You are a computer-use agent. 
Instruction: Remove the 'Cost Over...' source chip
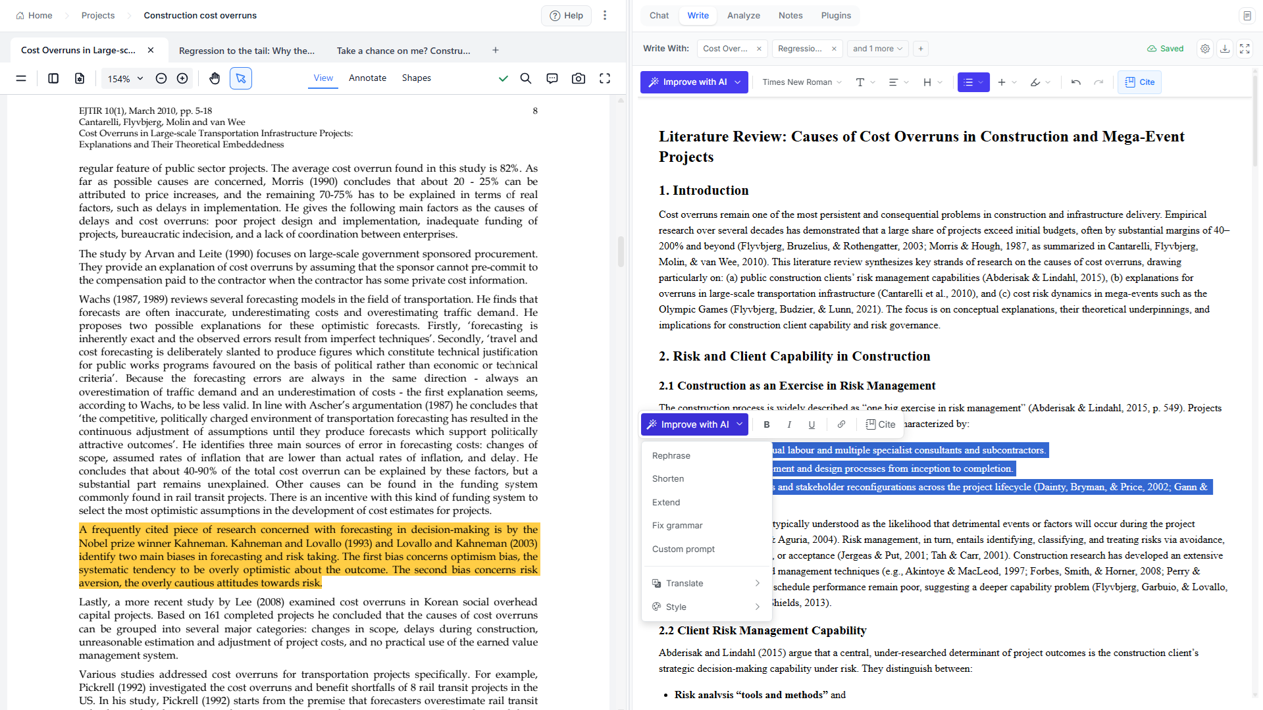(759, 49)
